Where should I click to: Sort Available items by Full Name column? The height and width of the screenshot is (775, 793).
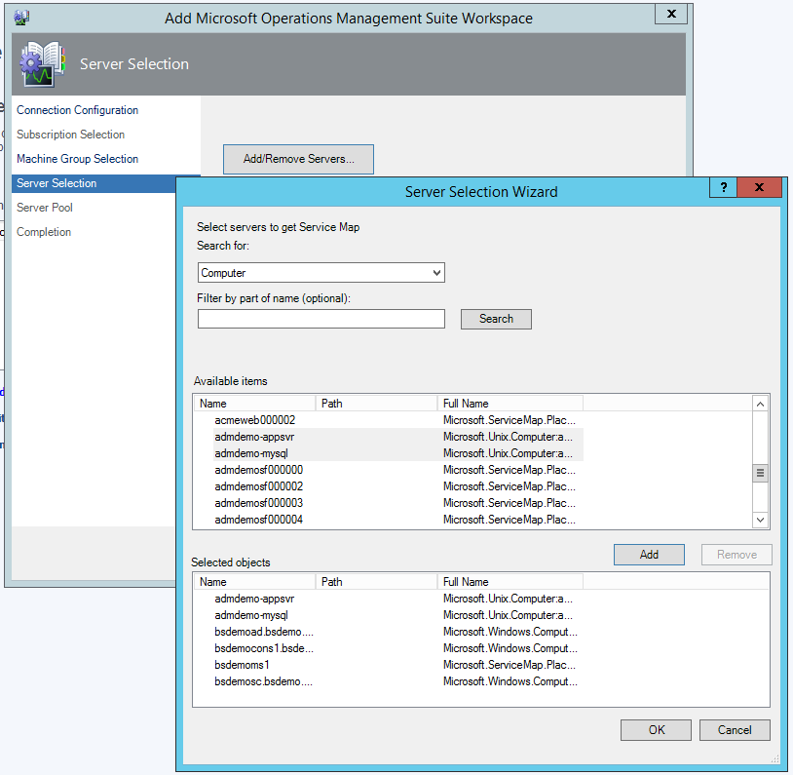tap(510, 404)
